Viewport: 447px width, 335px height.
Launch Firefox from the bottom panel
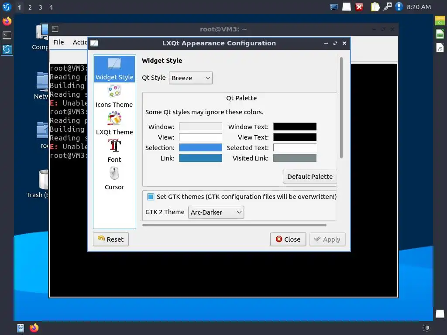coord(34,328)
